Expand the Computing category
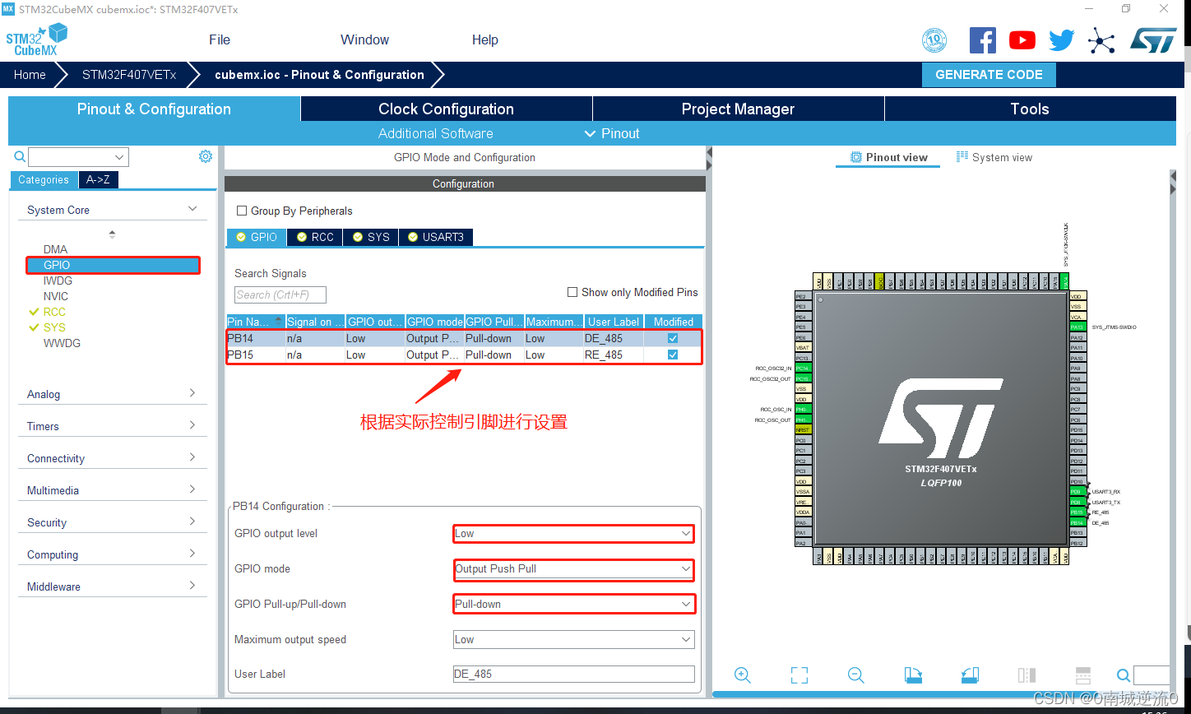Screen dimensions: 1191x714 tap(192, 554)
